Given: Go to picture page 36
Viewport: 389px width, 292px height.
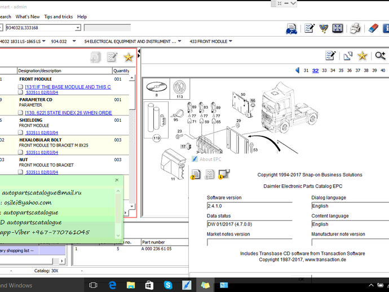Looking at the screenshot, I should click(350, 70).
